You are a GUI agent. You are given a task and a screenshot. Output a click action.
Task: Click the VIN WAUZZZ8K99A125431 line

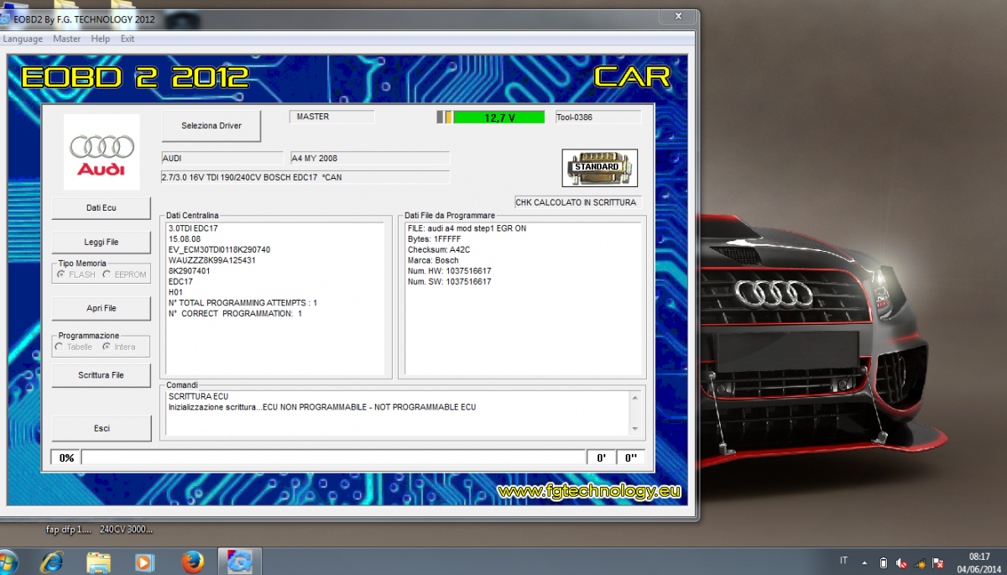coord(211,260)
